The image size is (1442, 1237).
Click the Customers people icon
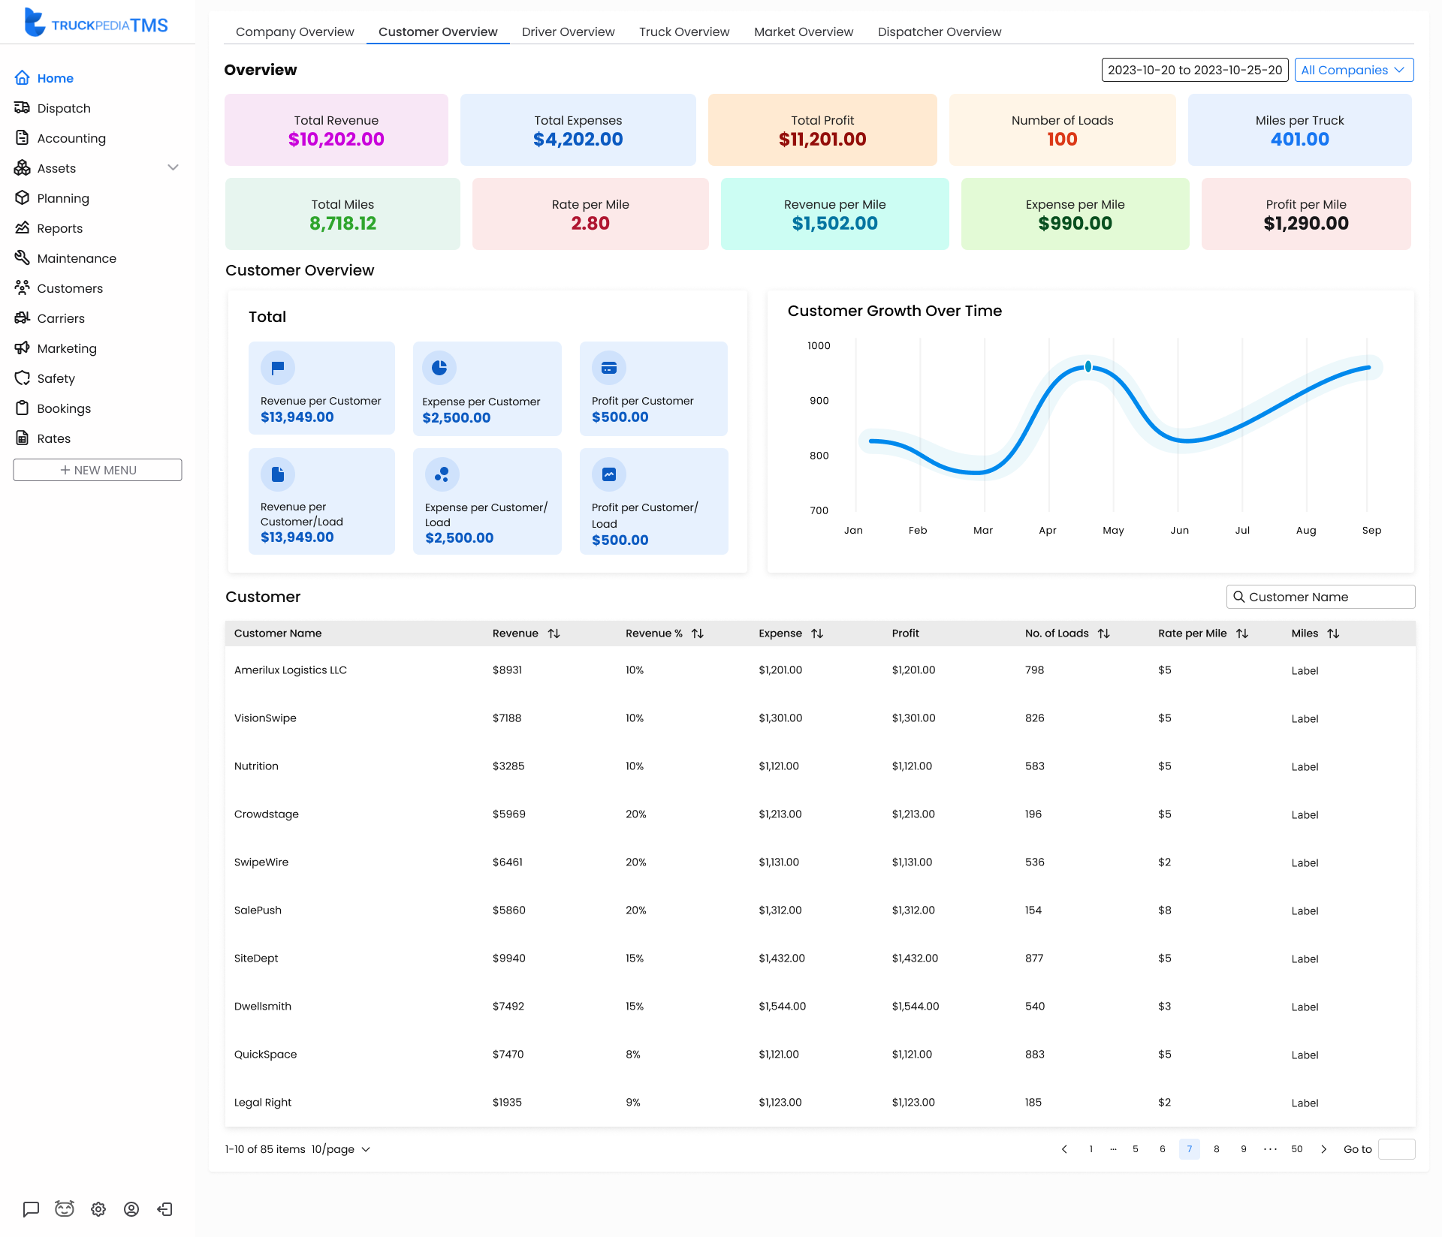coord(22,288)
